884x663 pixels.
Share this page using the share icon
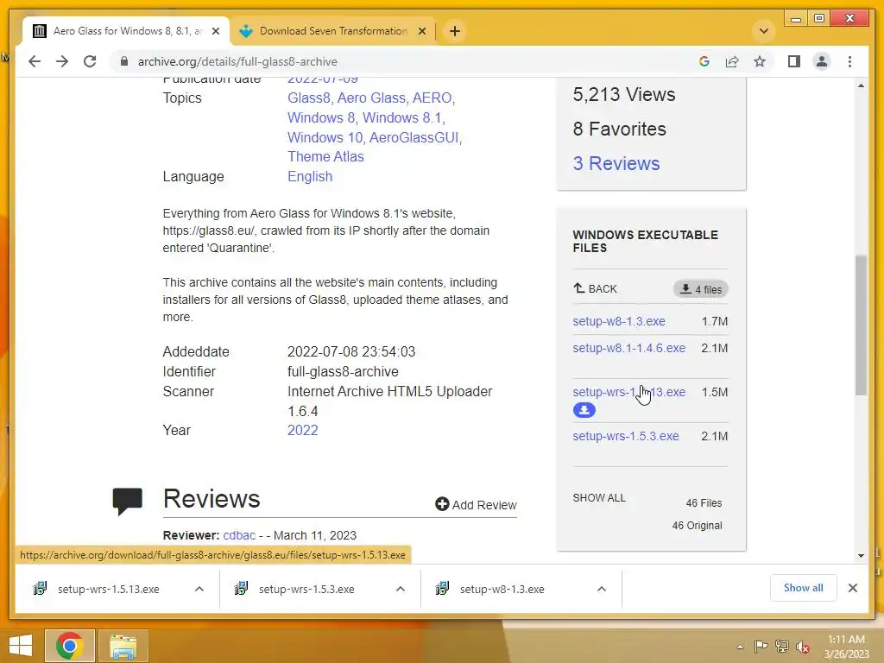coord(732,61)
